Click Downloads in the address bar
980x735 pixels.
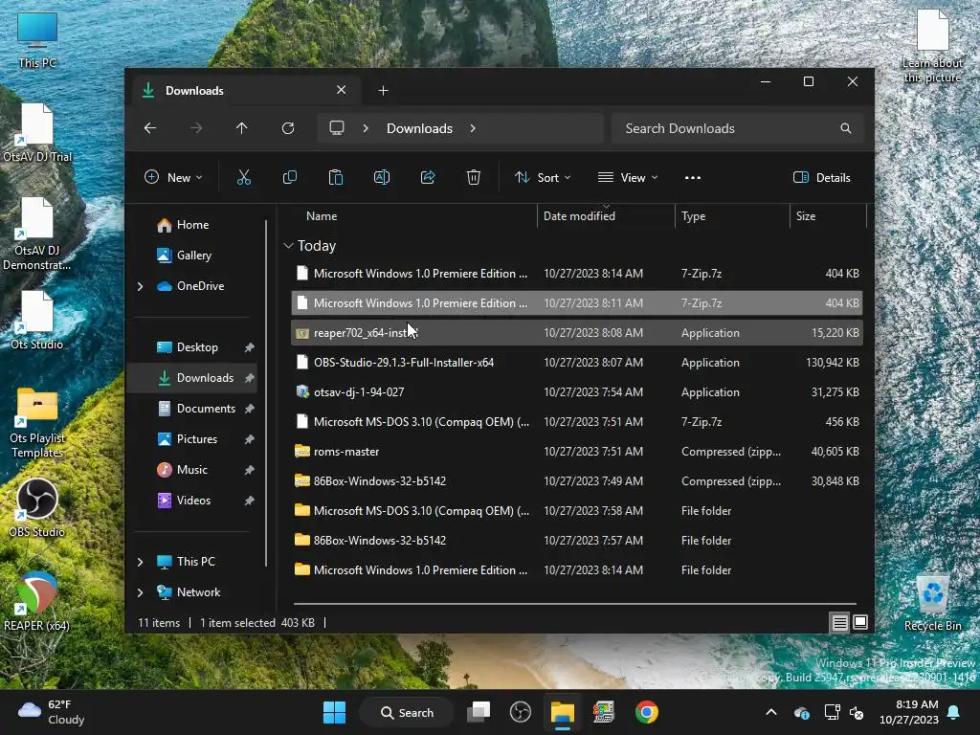(x=419, y=128)
